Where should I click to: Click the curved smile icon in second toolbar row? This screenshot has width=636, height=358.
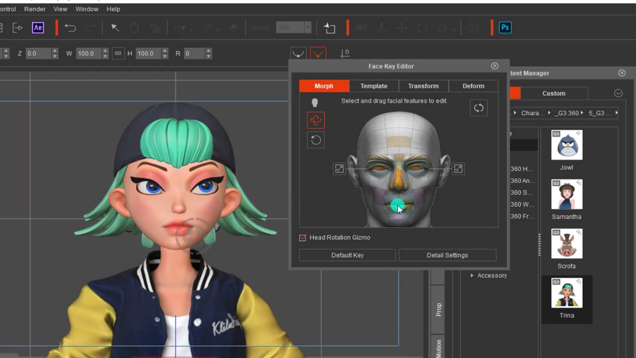[298, 53]
